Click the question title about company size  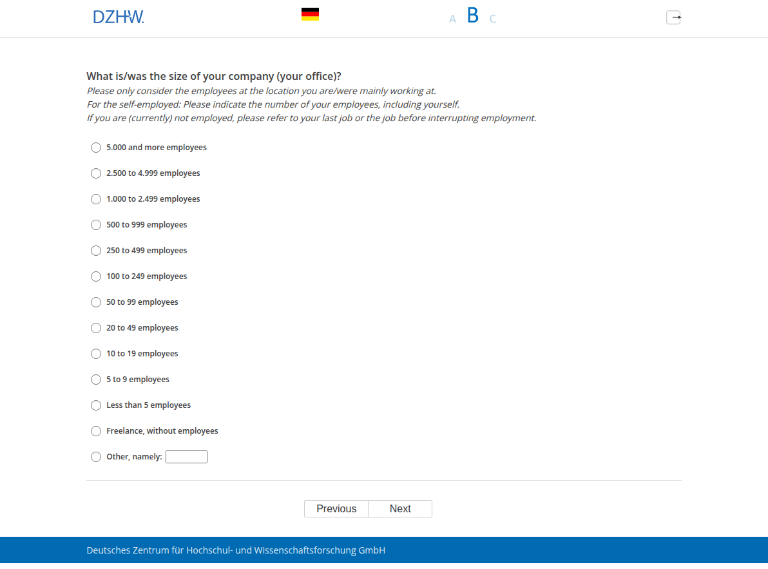click(214, 77)
